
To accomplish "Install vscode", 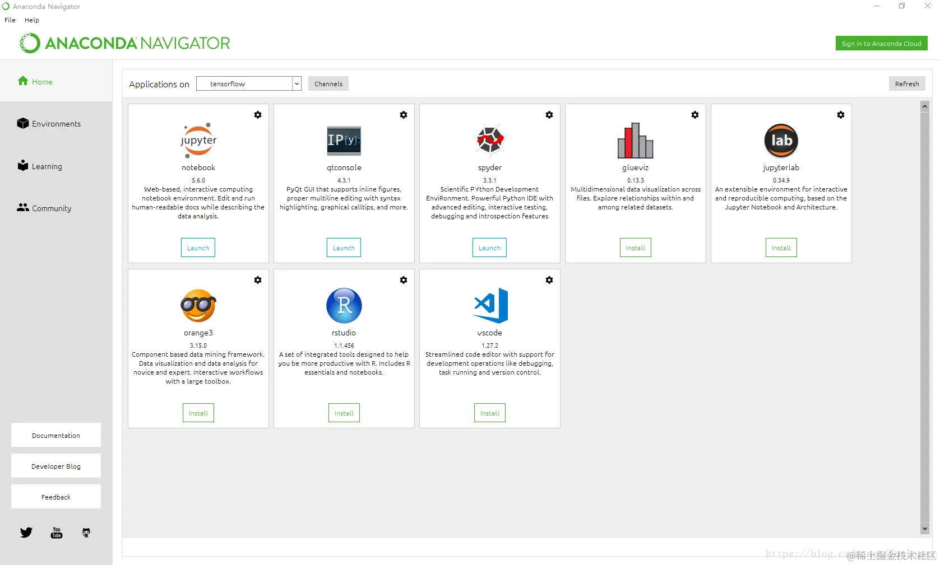I will [x=490, y=413].
